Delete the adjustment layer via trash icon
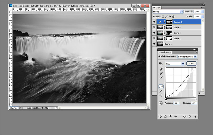 pos(195,117)
